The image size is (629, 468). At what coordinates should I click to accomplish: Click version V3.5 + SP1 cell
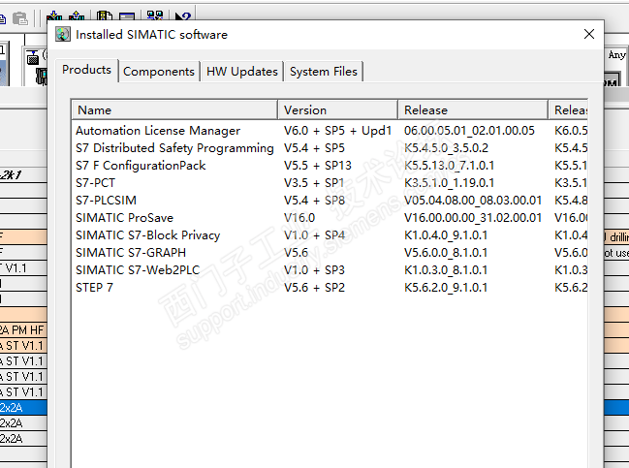click(x=314, y=183)
